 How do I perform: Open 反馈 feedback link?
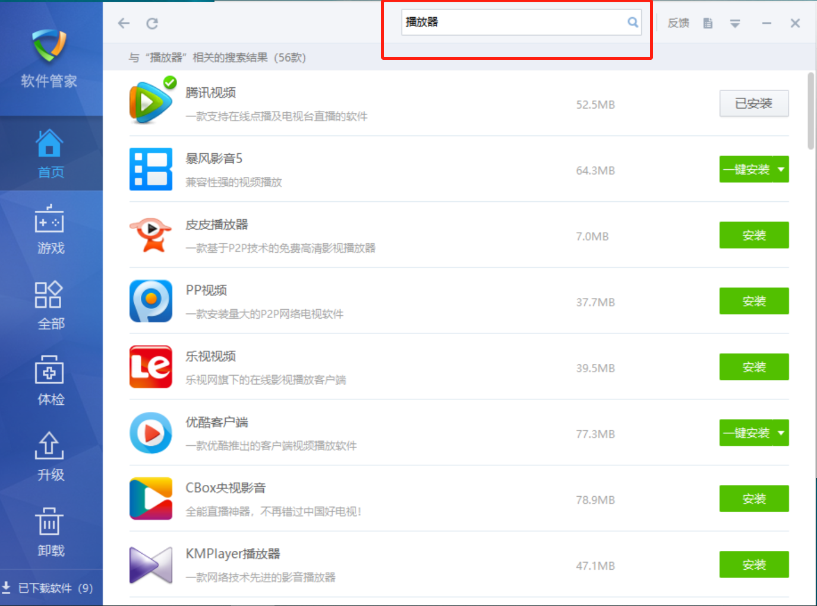tap(678, 23)
